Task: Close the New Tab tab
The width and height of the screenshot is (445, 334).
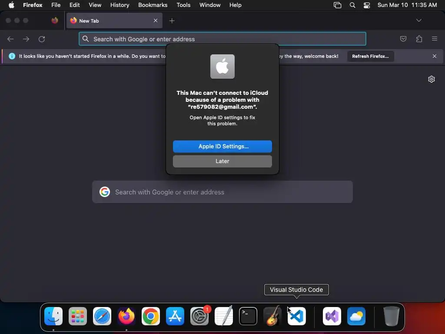Action: (156, 20)
